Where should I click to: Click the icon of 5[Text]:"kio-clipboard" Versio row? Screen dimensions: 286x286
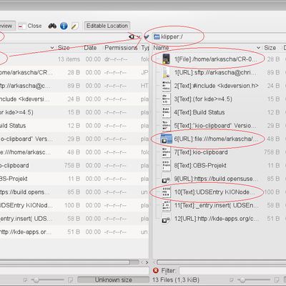166,126
